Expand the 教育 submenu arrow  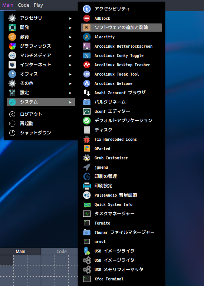70,37
